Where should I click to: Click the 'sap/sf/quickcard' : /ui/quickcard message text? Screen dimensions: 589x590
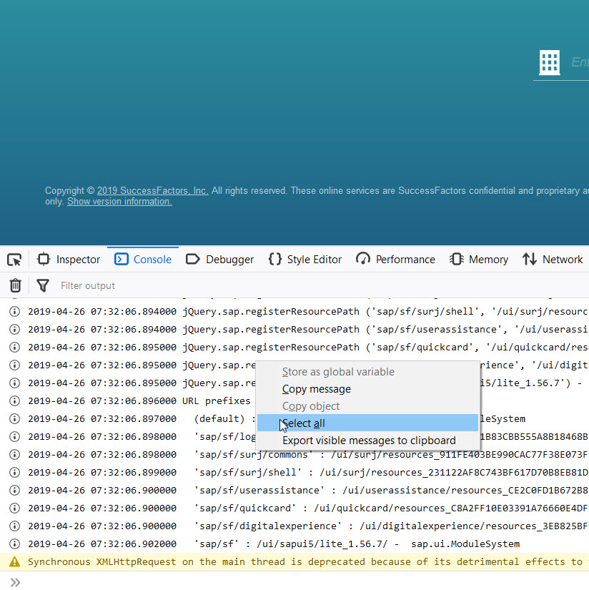click(x=391, y=508)
